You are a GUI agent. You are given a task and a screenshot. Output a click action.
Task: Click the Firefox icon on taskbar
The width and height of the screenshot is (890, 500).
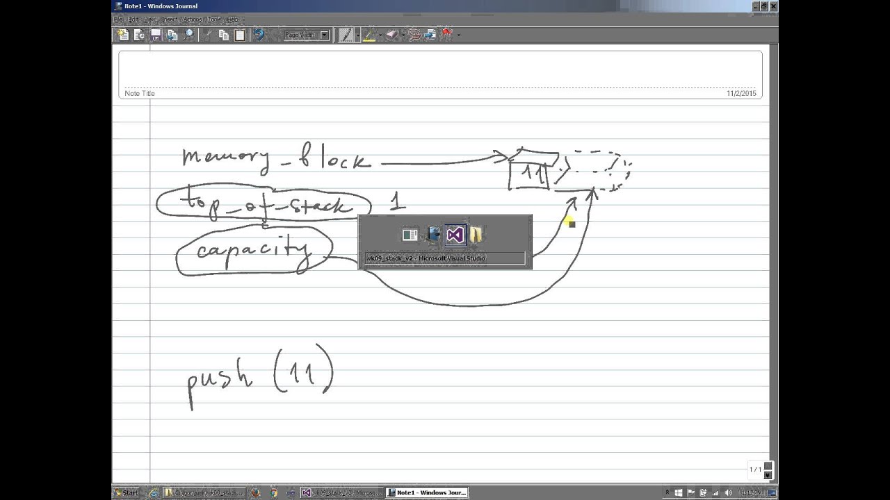click(256, 493)
